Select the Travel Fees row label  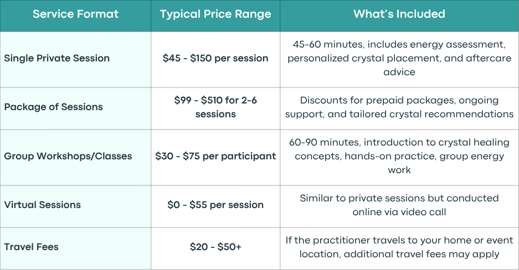[31, 247]
